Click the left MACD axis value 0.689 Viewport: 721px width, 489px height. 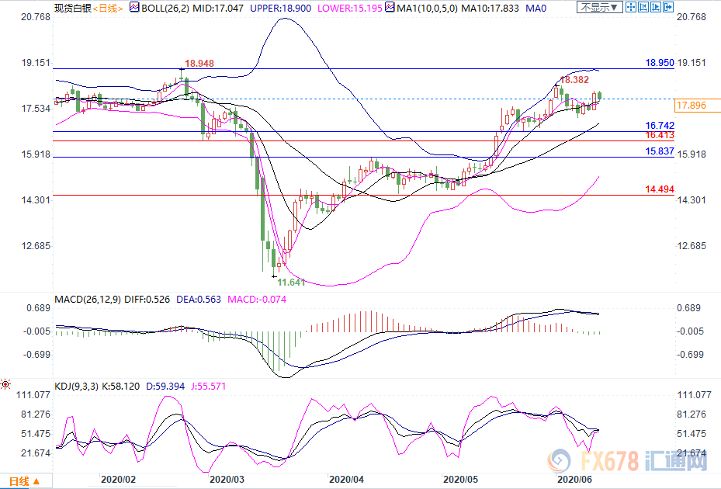point(39,307)
